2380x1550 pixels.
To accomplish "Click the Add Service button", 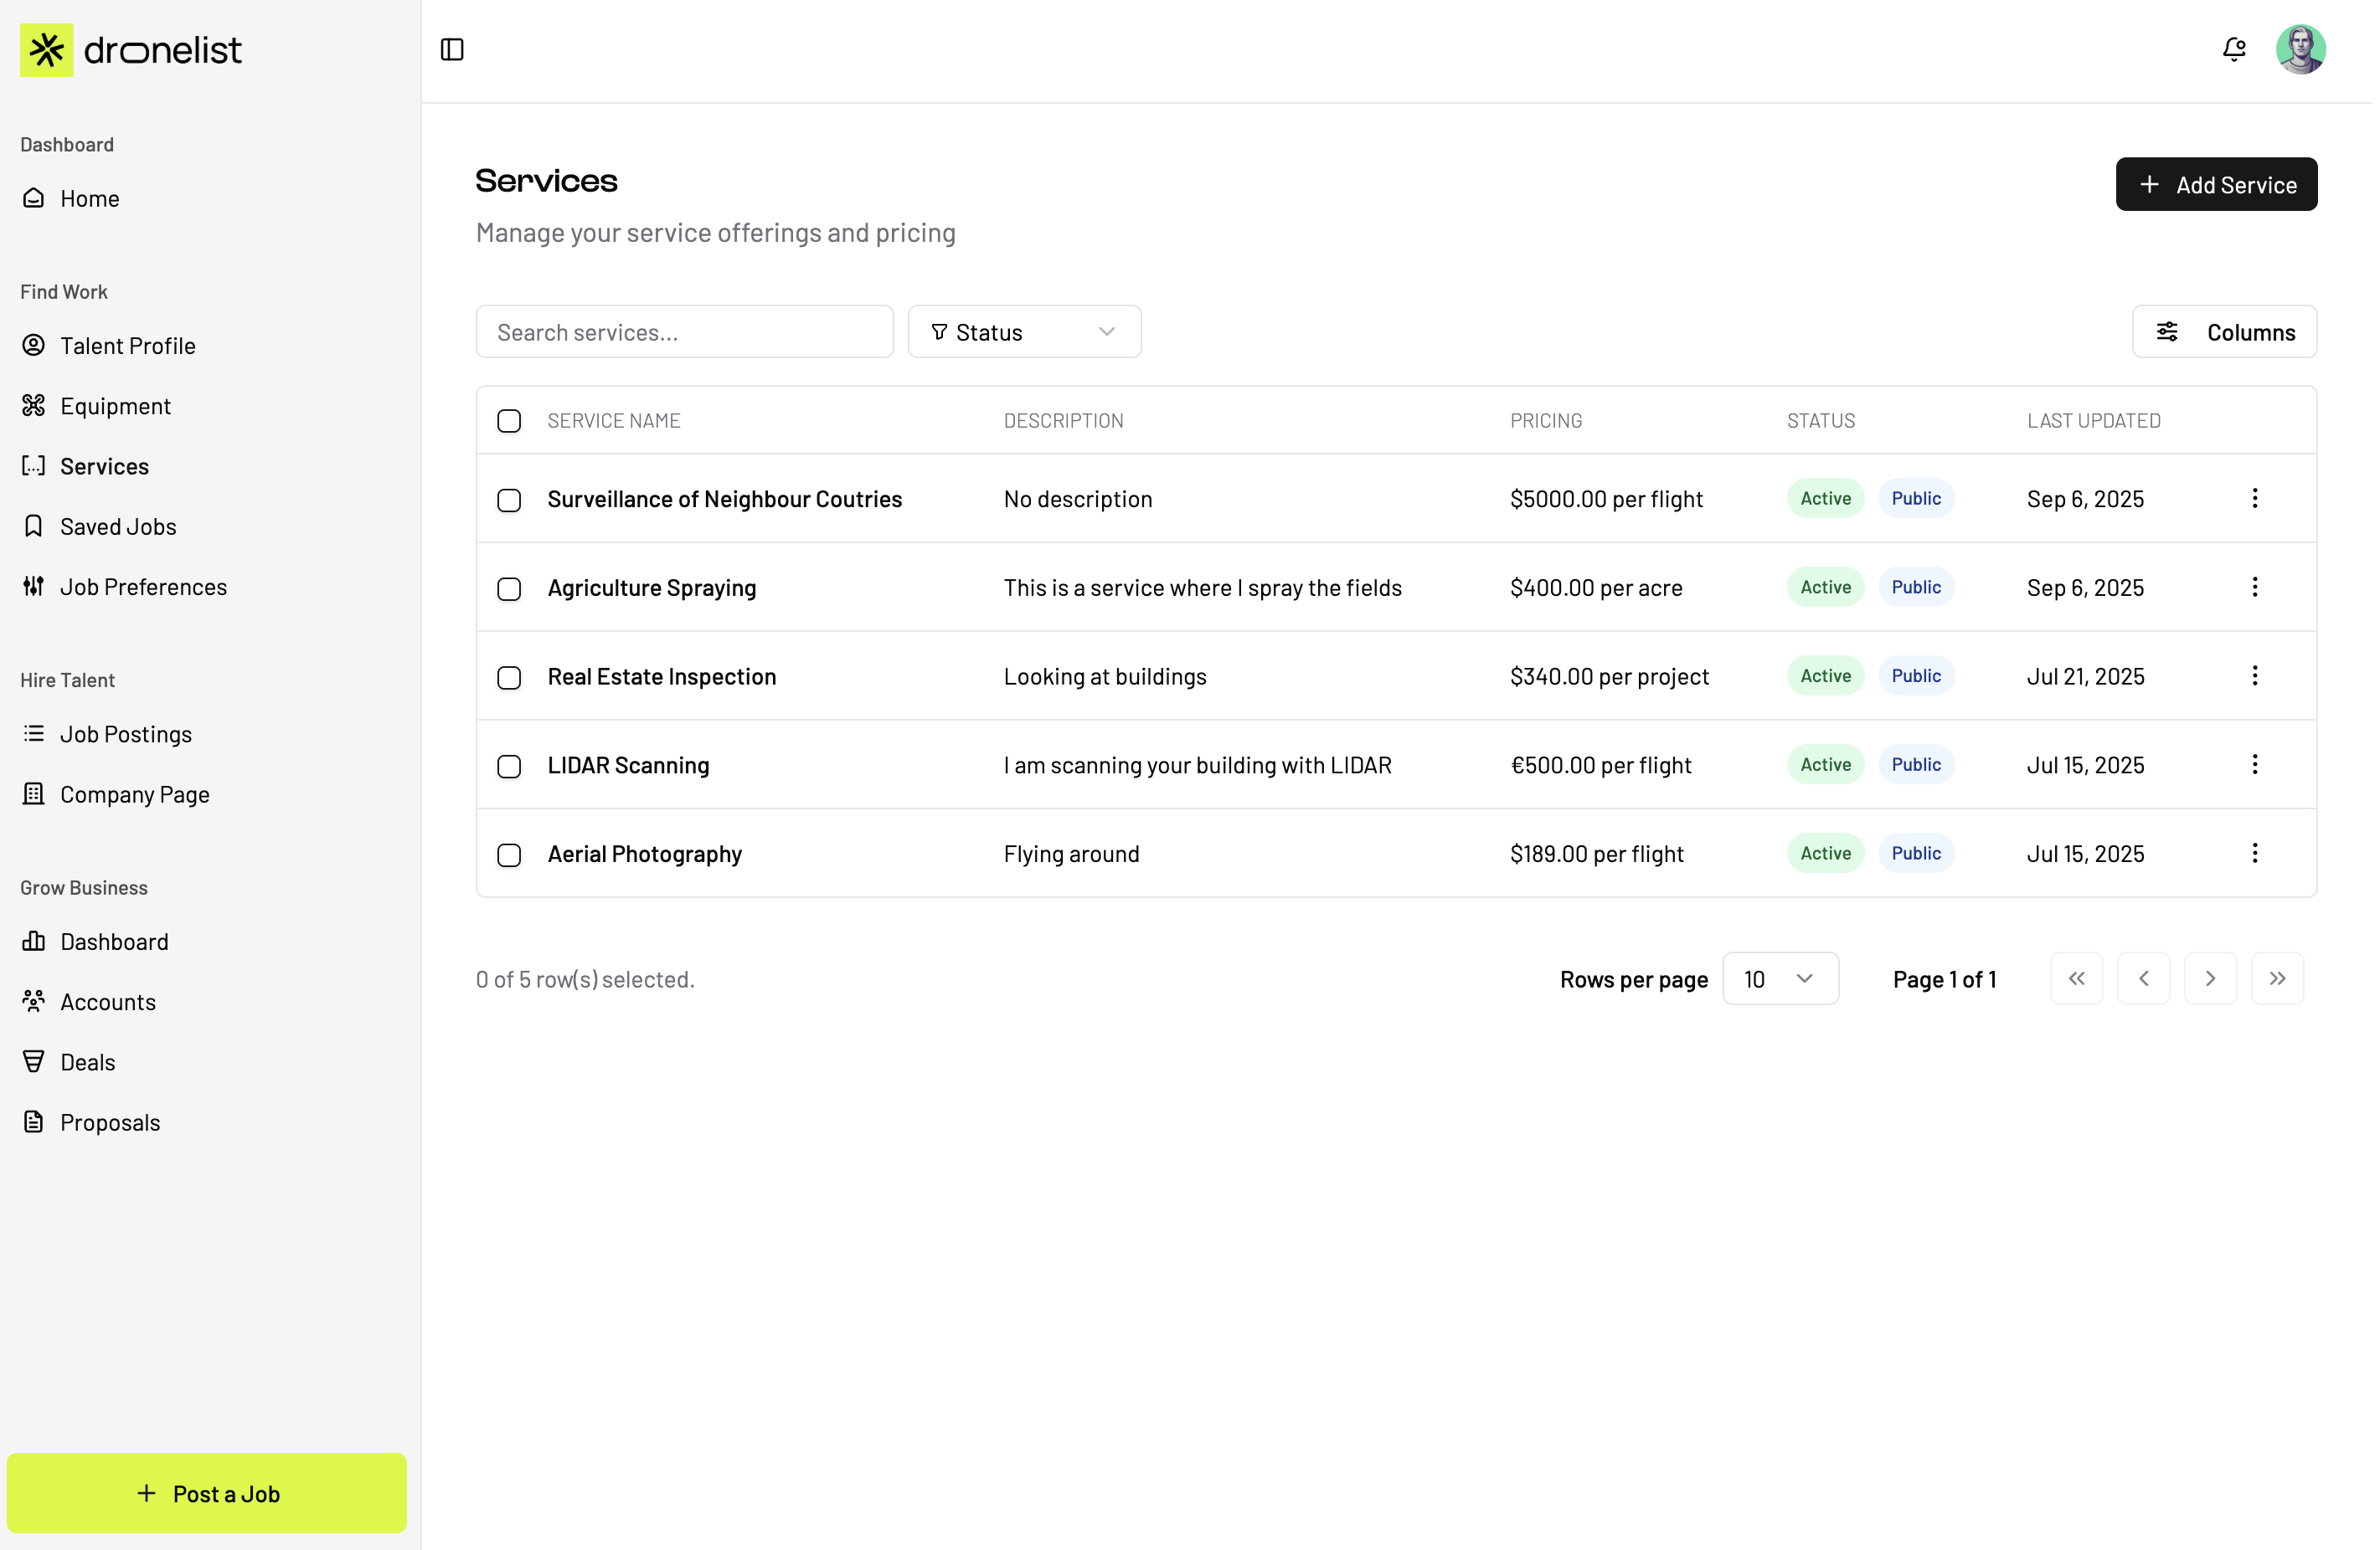I will pyautogui.click(x=2215, y=185).
